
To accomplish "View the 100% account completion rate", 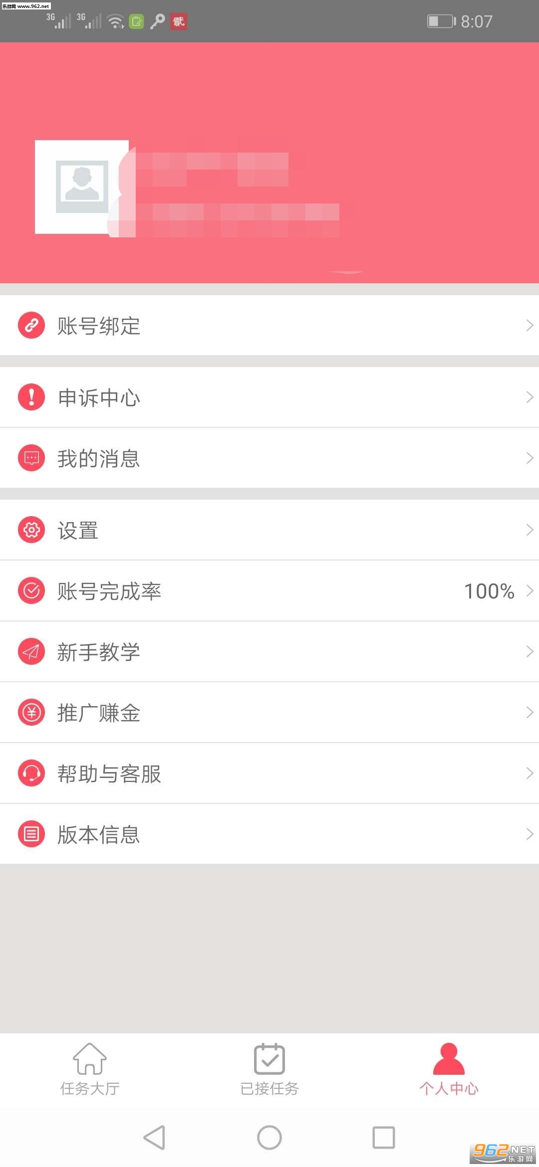I will 489,591.
